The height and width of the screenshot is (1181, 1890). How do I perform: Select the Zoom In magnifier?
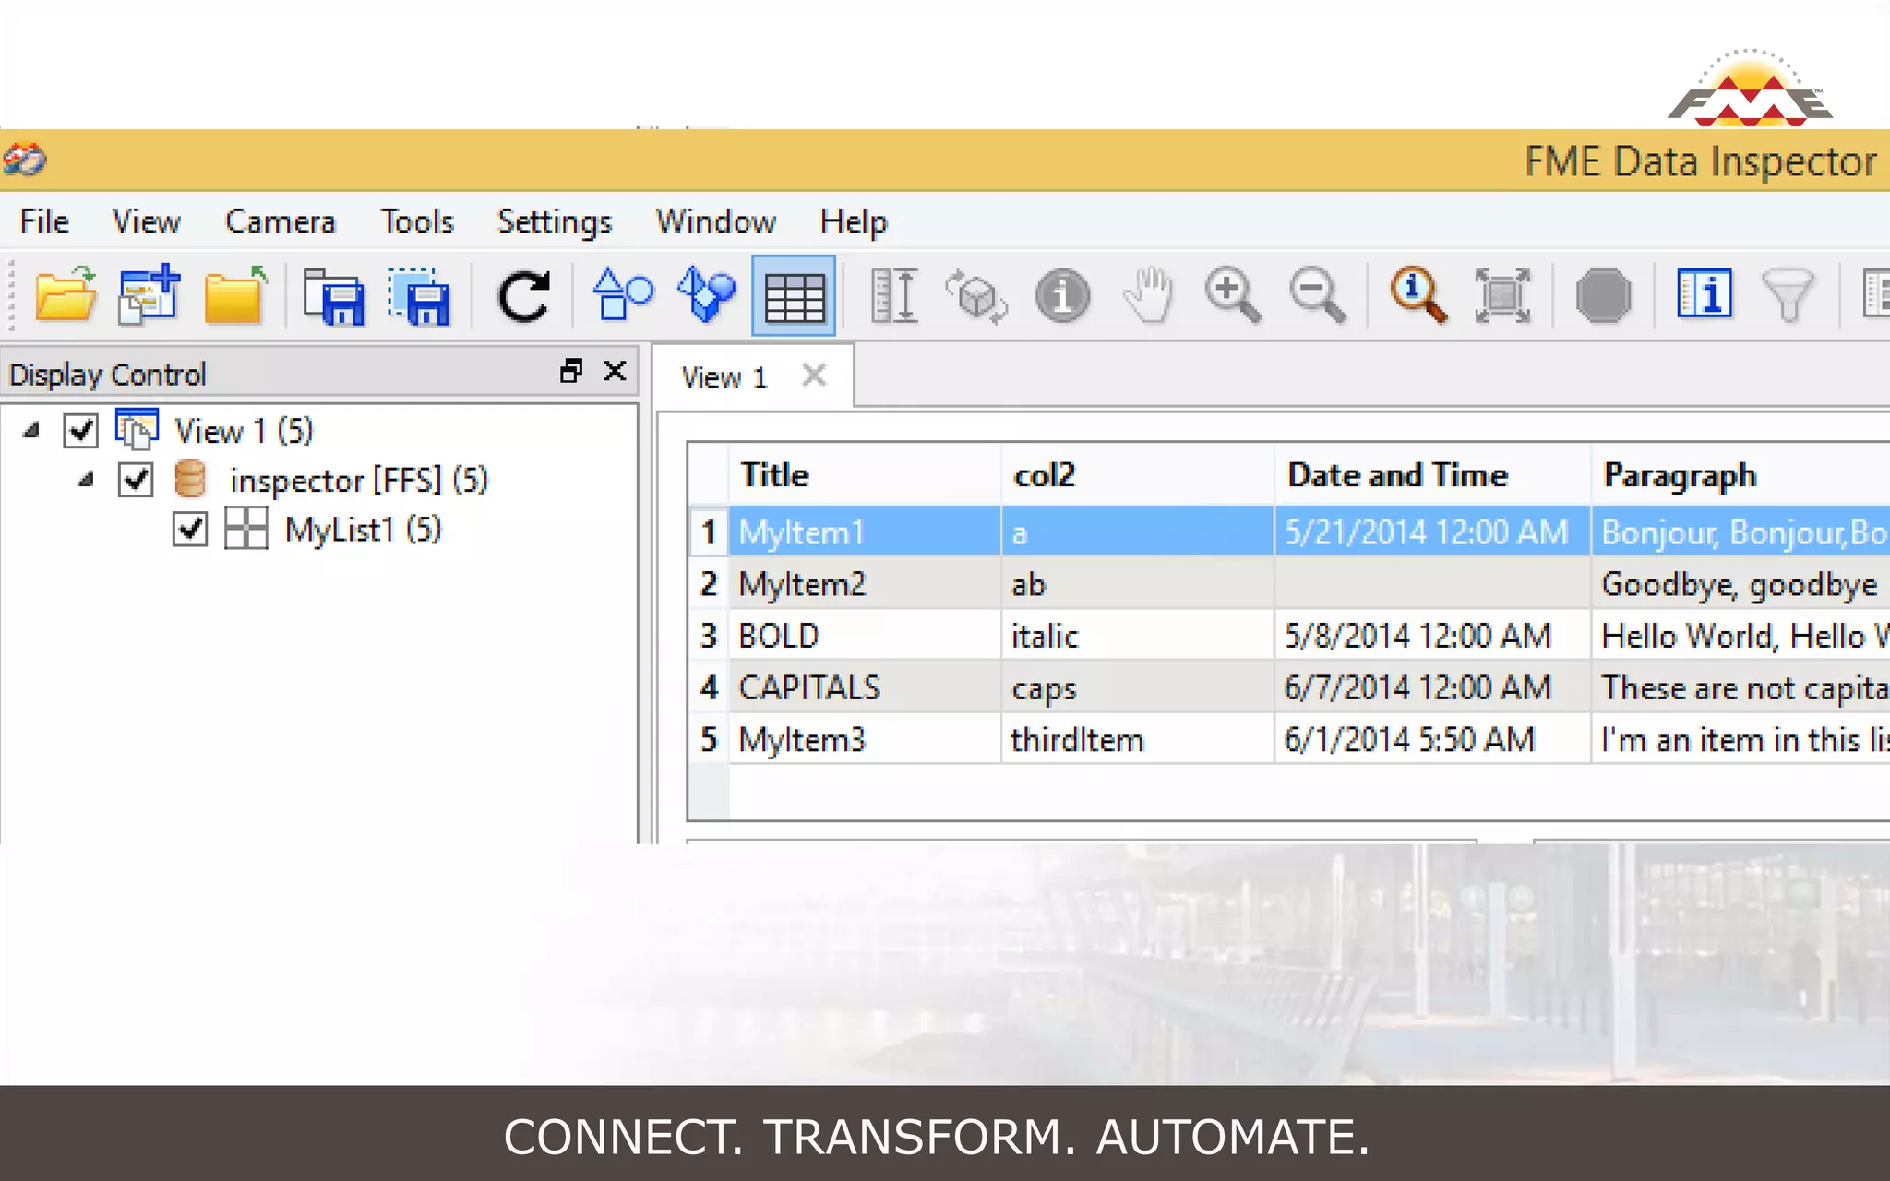click(1232, 295)
